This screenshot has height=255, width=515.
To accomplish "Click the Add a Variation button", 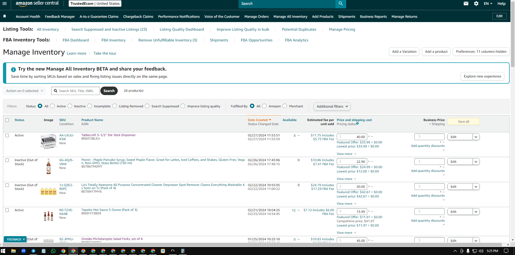I will [404, 52].
